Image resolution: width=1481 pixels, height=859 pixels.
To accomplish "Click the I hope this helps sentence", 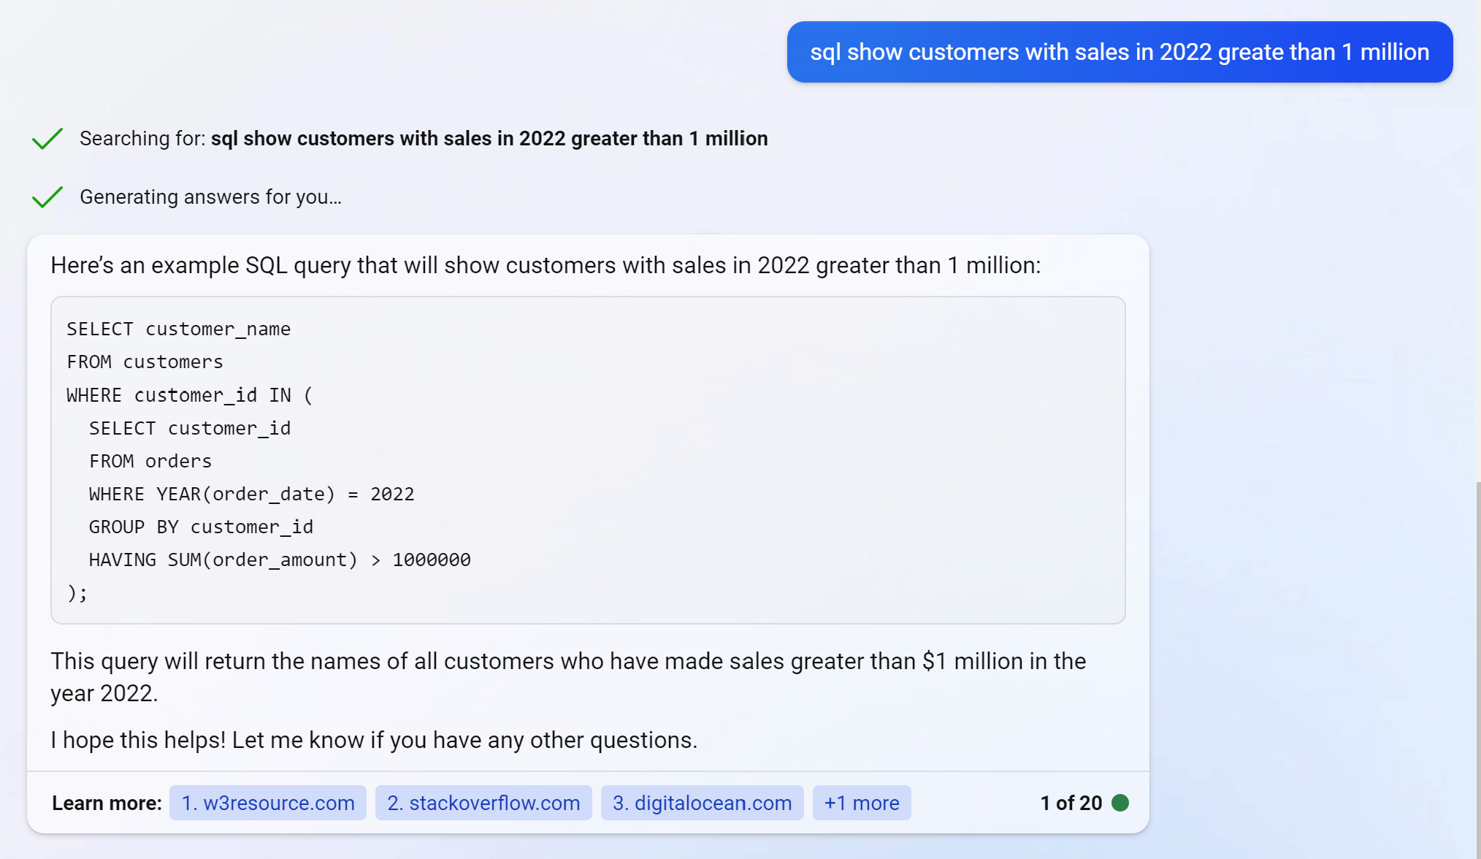I will coord(373,740).
